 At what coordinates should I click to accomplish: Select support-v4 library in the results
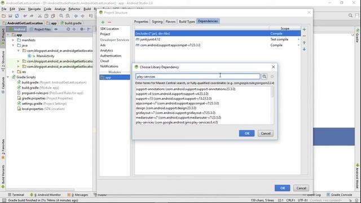pyautogui.click(x=172, y=94)
